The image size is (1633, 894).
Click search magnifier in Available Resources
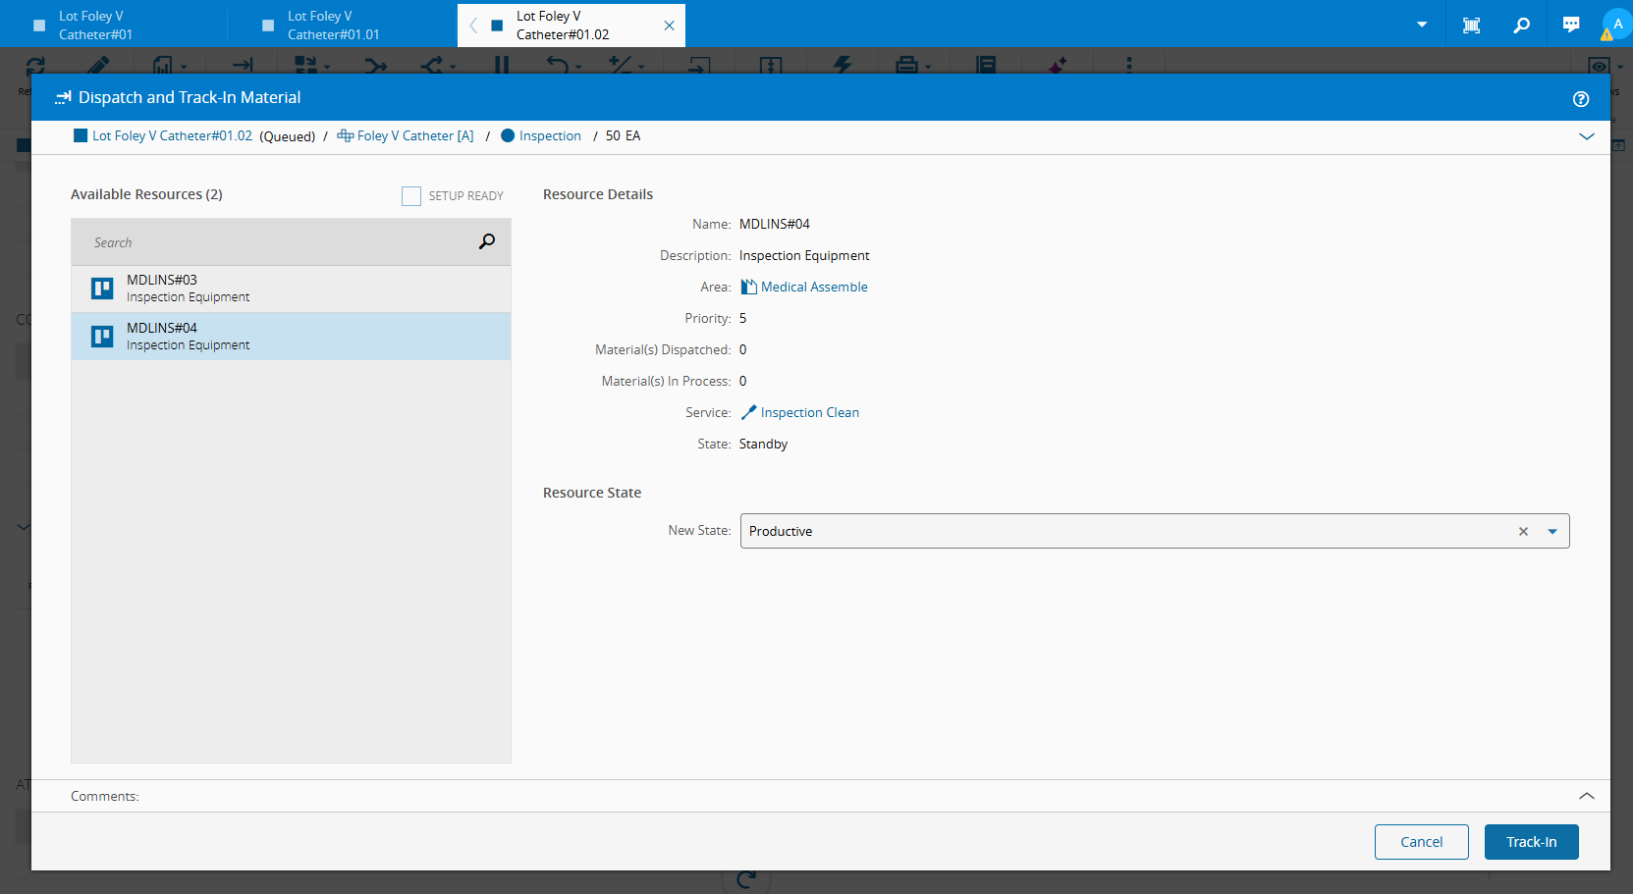tap(486, 241)
